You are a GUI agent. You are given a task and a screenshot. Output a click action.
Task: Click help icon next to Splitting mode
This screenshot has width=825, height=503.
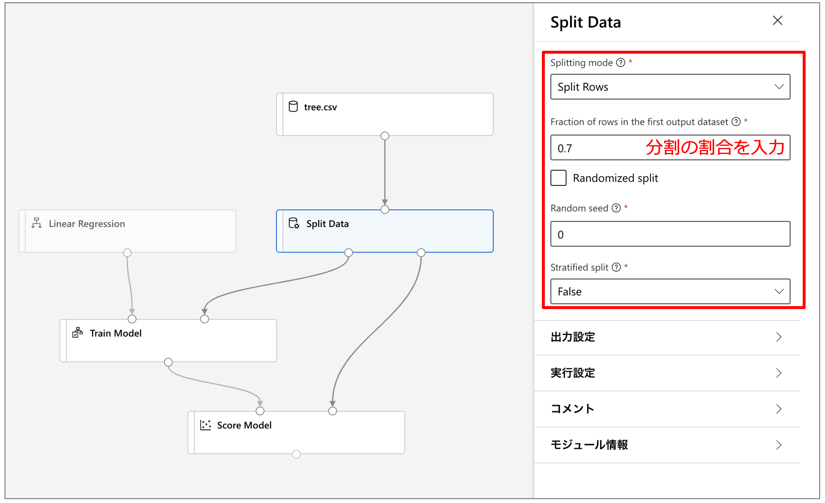tap(621, 62)
